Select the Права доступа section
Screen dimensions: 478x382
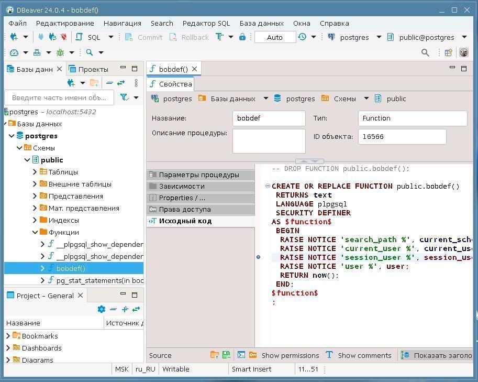tap(185, 209)
